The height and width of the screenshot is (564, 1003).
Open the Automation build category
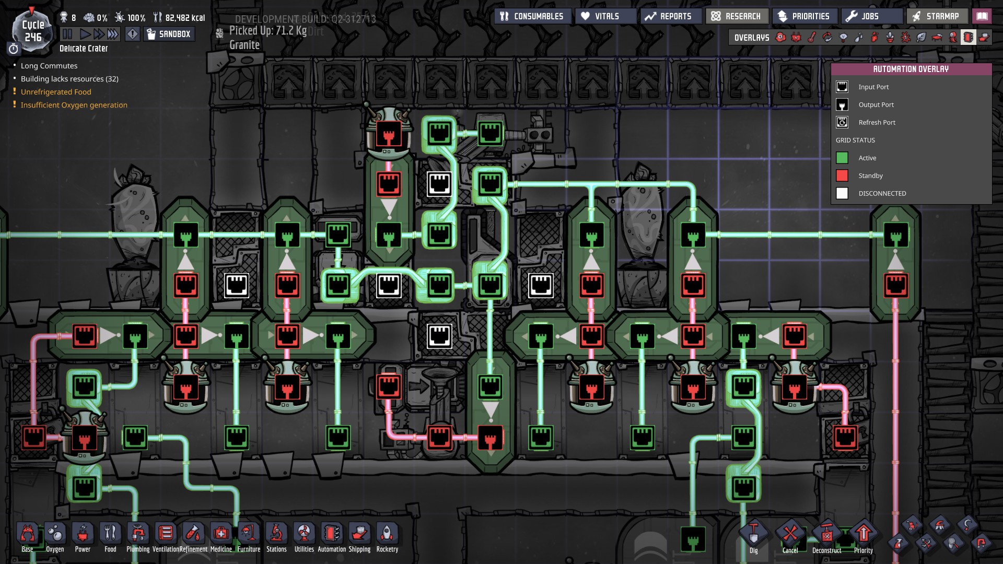pyautogui.click(x=332, y=537)
